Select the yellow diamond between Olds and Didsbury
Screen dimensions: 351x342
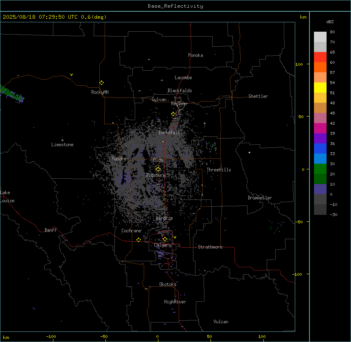(x=158, y=169)
